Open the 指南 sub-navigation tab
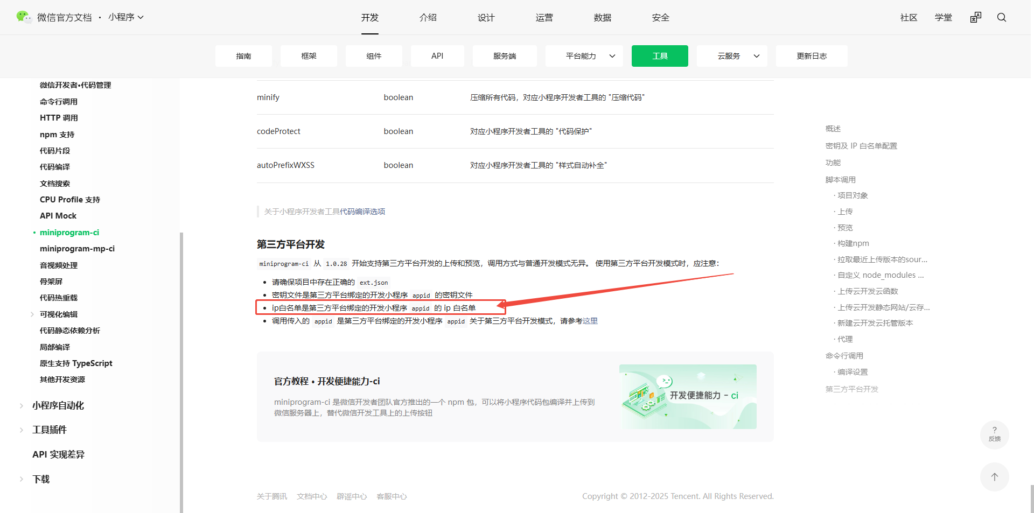Image resolution: width=1034 pixels, height=513 pixels. (243, 56)
